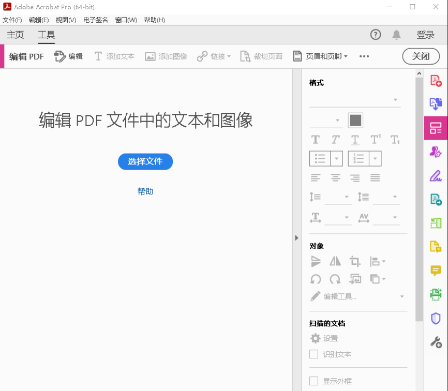Open the 文件(F) menu

point(12,20)
